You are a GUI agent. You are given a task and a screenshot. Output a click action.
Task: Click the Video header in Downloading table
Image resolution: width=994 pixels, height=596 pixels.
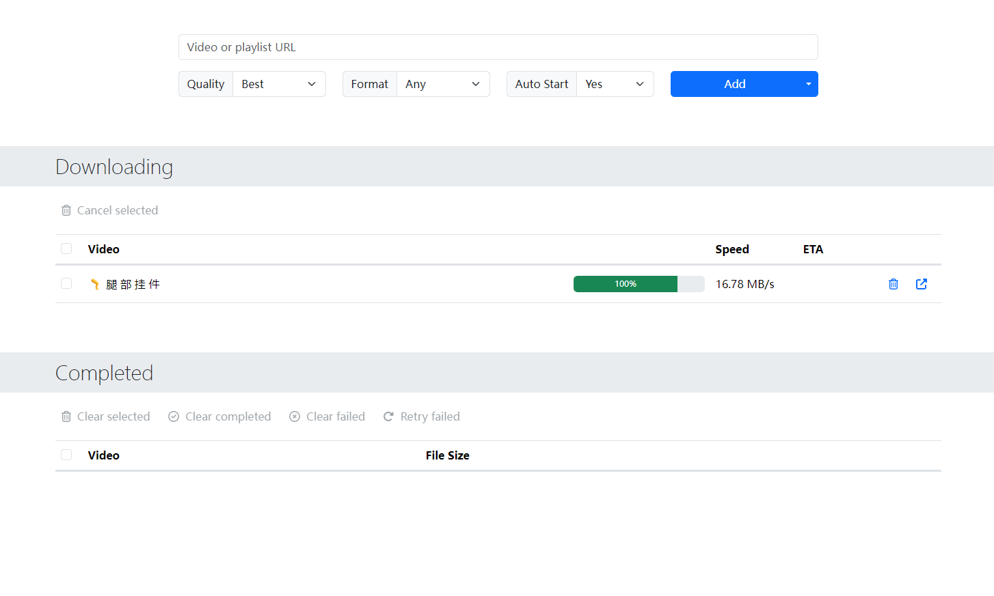pos(104,249)
